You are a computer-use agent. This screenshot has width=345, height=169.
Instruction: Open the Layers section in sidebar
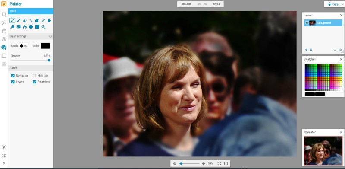[x=4, y=39]
